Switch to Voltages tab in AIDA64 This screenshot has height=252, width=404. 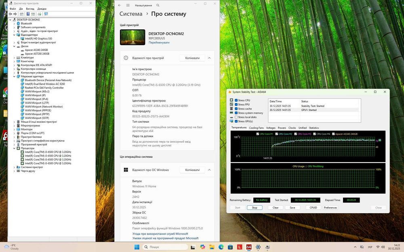[x=271, y=128]
